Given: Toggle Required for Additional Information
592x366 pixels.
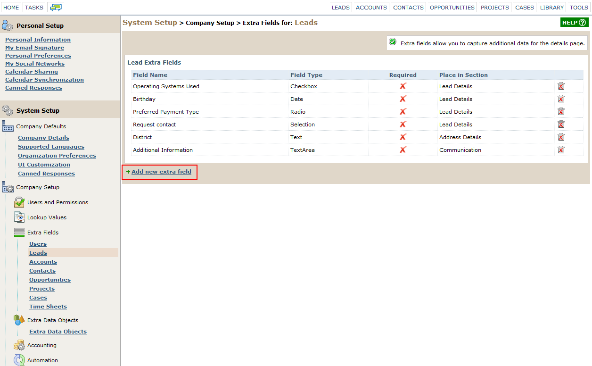Looking at the screenshot, I should pyautogui.click(x=403, y=150).
